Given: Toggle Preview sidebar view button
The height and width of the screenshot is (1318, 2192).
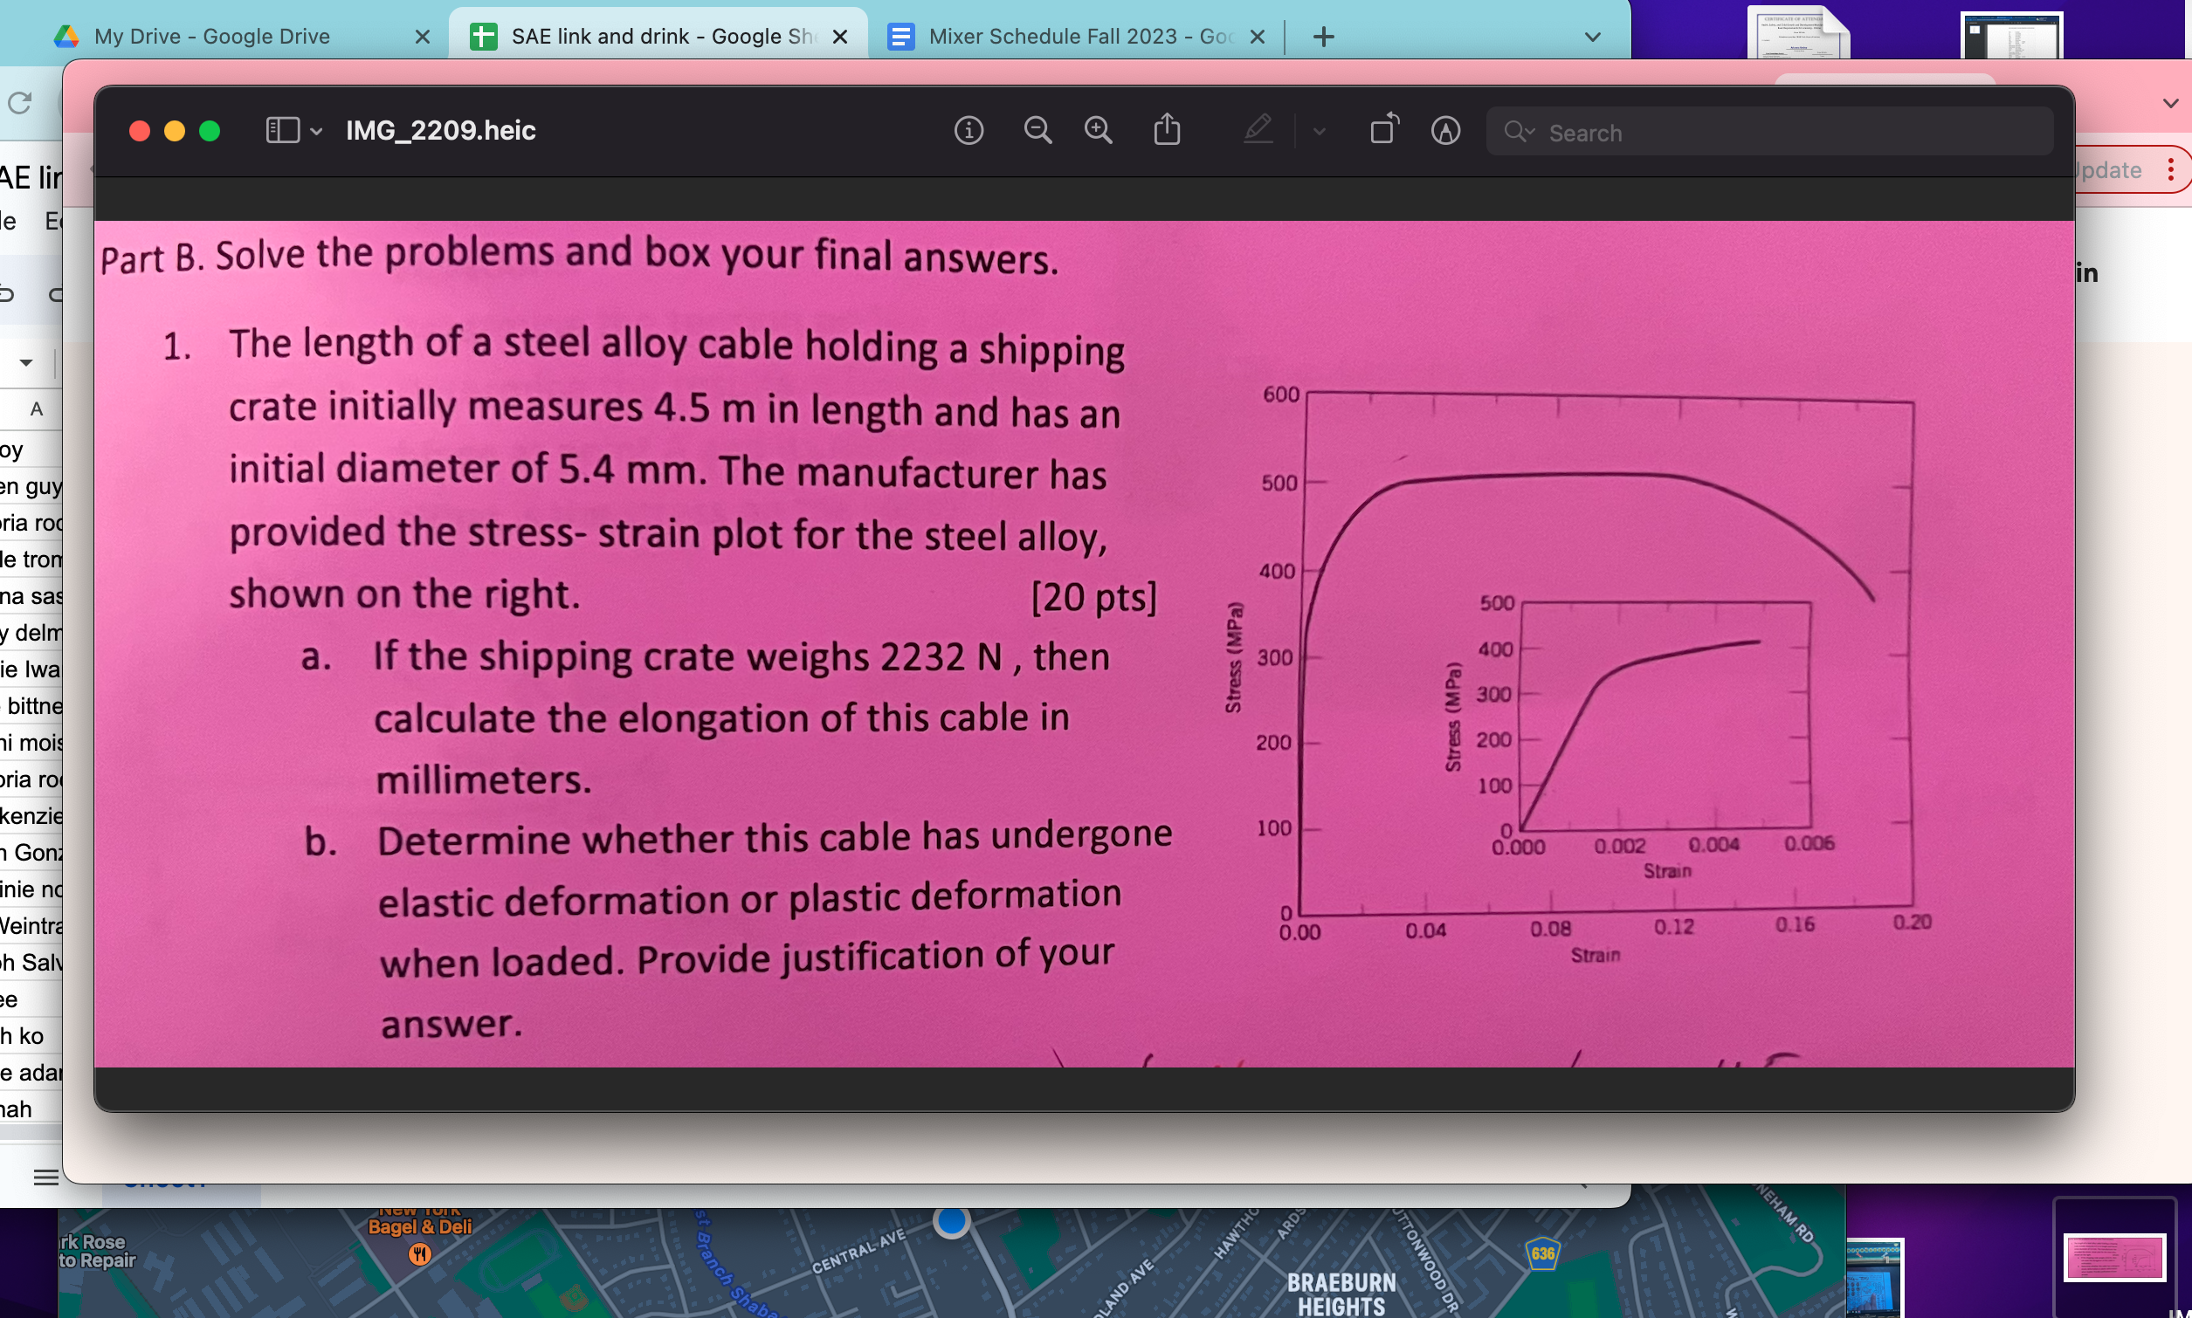Looking at the screenshot, I should pyautogui.click(x=283, y=132).
